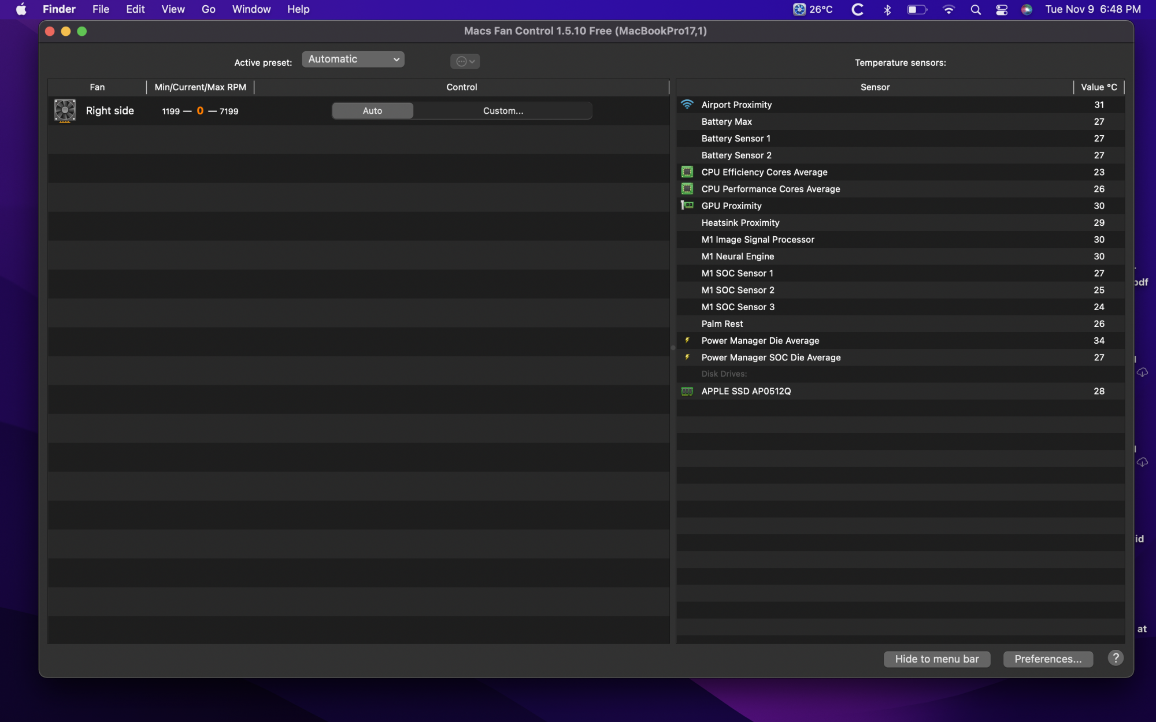The width and height of the screenshot is (1156, 722).
Task: Click the APPLE SSD AP0512Q drive icon
Action: pos(687,392)
